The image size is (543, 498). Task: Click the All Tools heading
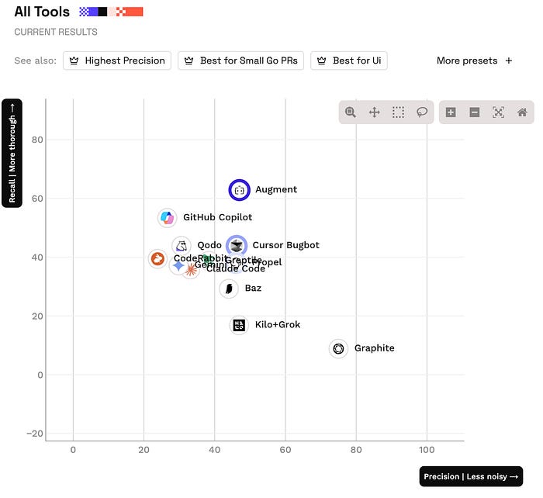[42, 12]
